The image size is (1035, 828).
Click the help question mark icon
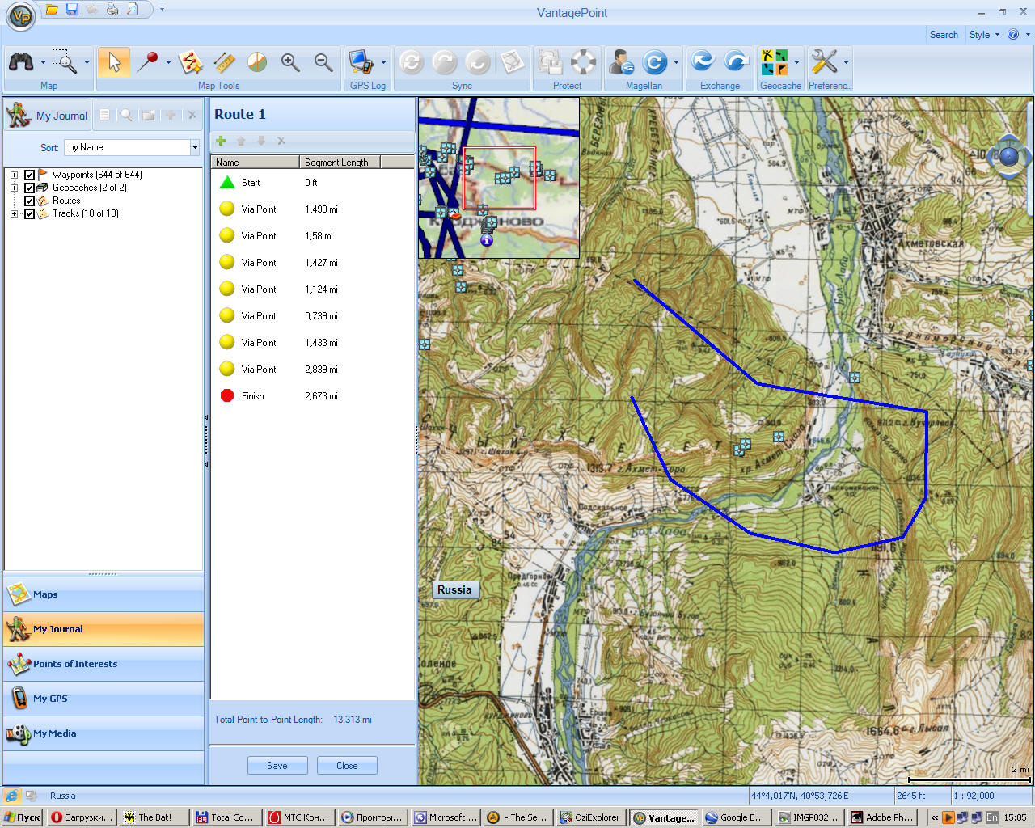pyautogui.click(x=1013, y=35)
